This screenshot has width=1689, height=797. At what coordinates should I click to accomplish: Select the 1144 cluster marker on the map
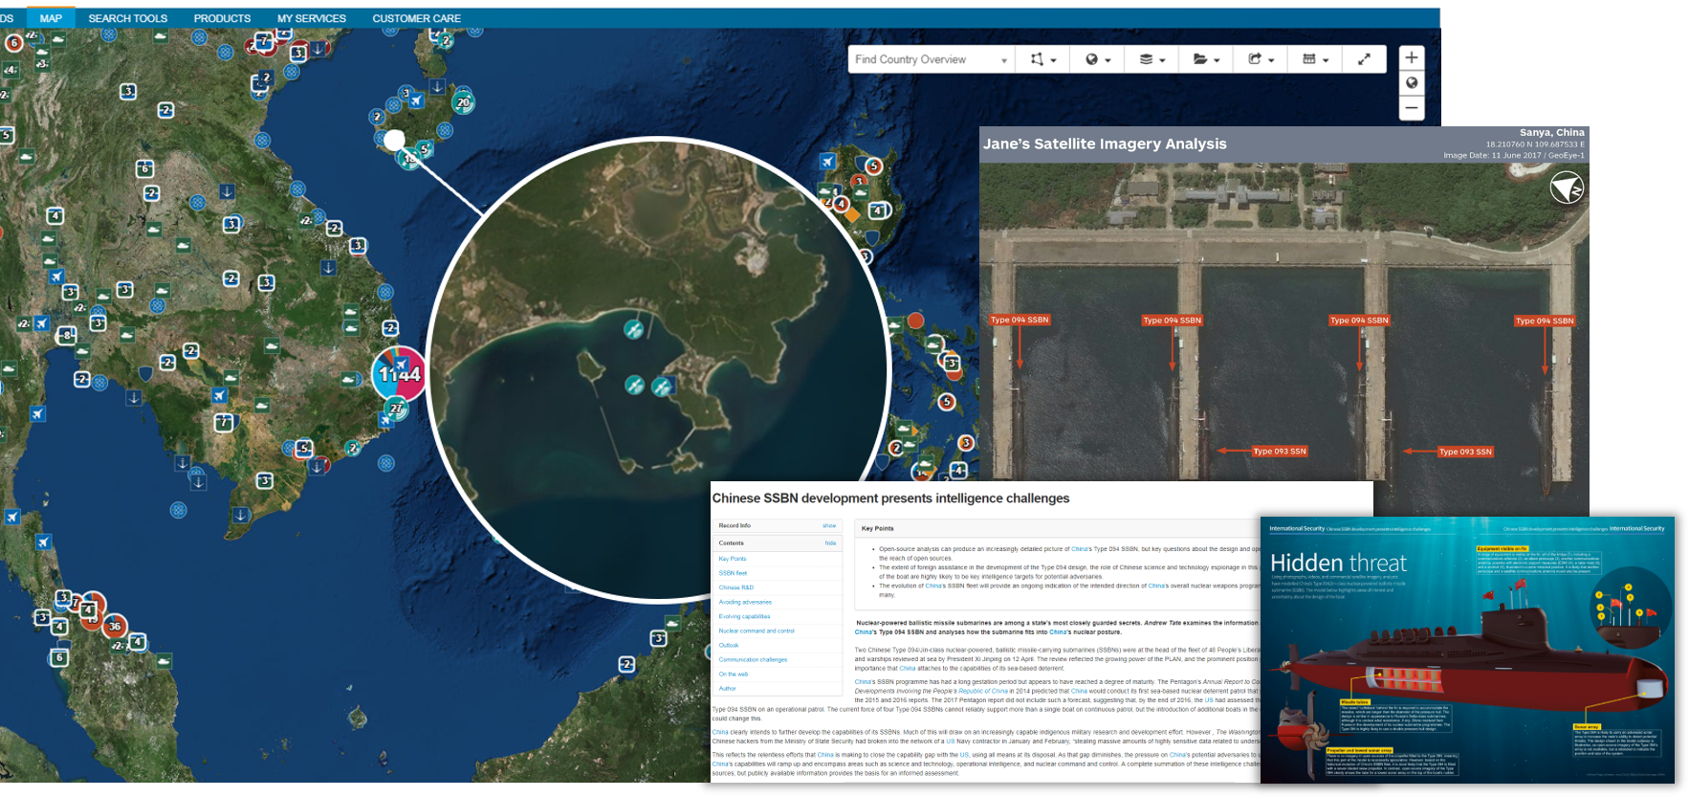coord(399,374)
